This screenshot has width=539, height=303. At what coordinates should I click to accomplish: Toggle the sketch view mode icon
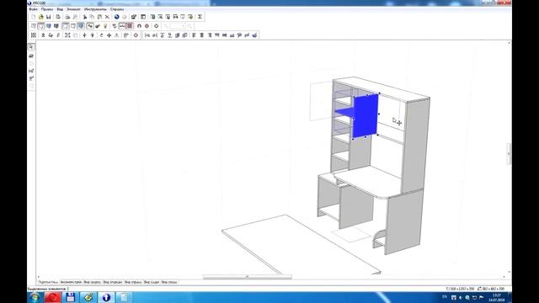(41, 26)
